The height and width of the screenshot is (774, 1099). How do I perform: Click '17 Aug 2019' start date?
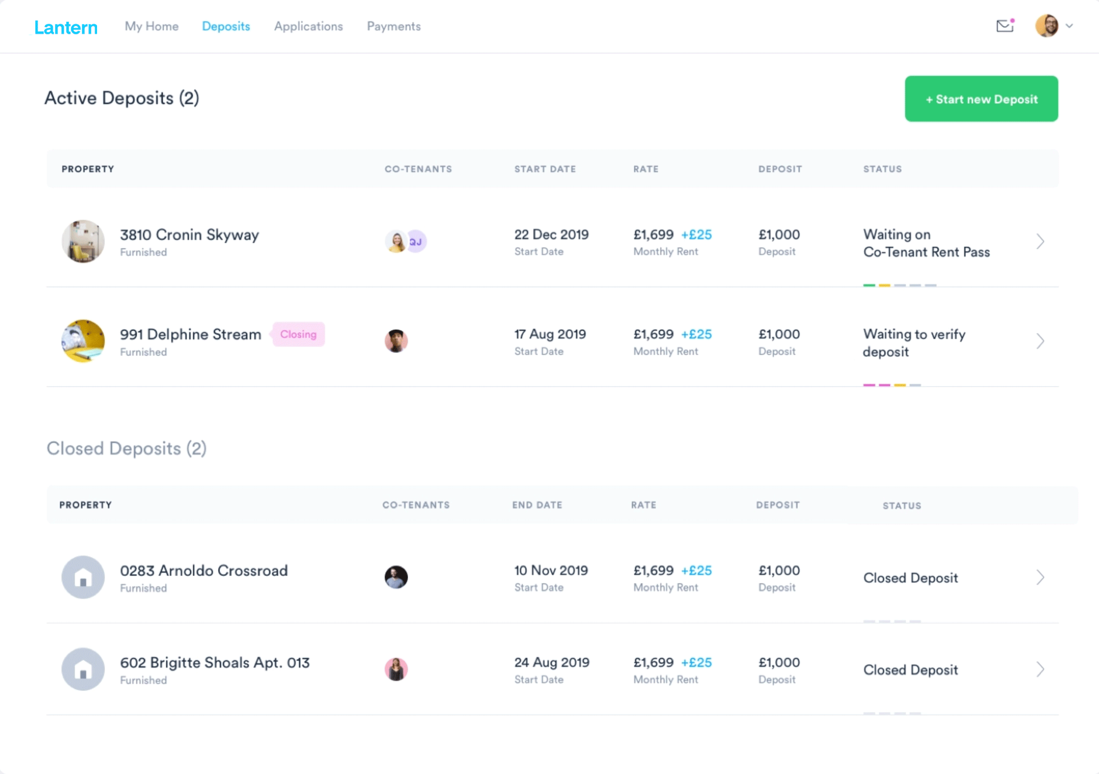[x=550, y=334]
